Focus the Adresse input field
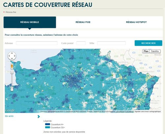The image size is (165, 134). [x=37, y=43]
